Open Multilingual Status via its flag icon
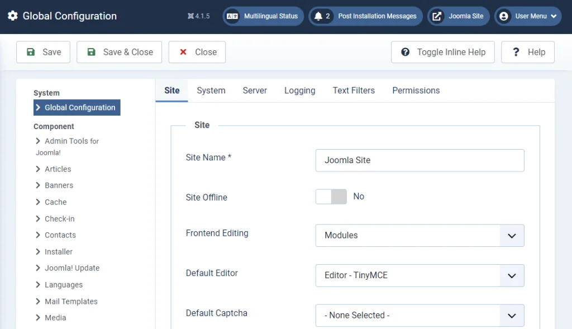572x329 pixels. [233, 16]
